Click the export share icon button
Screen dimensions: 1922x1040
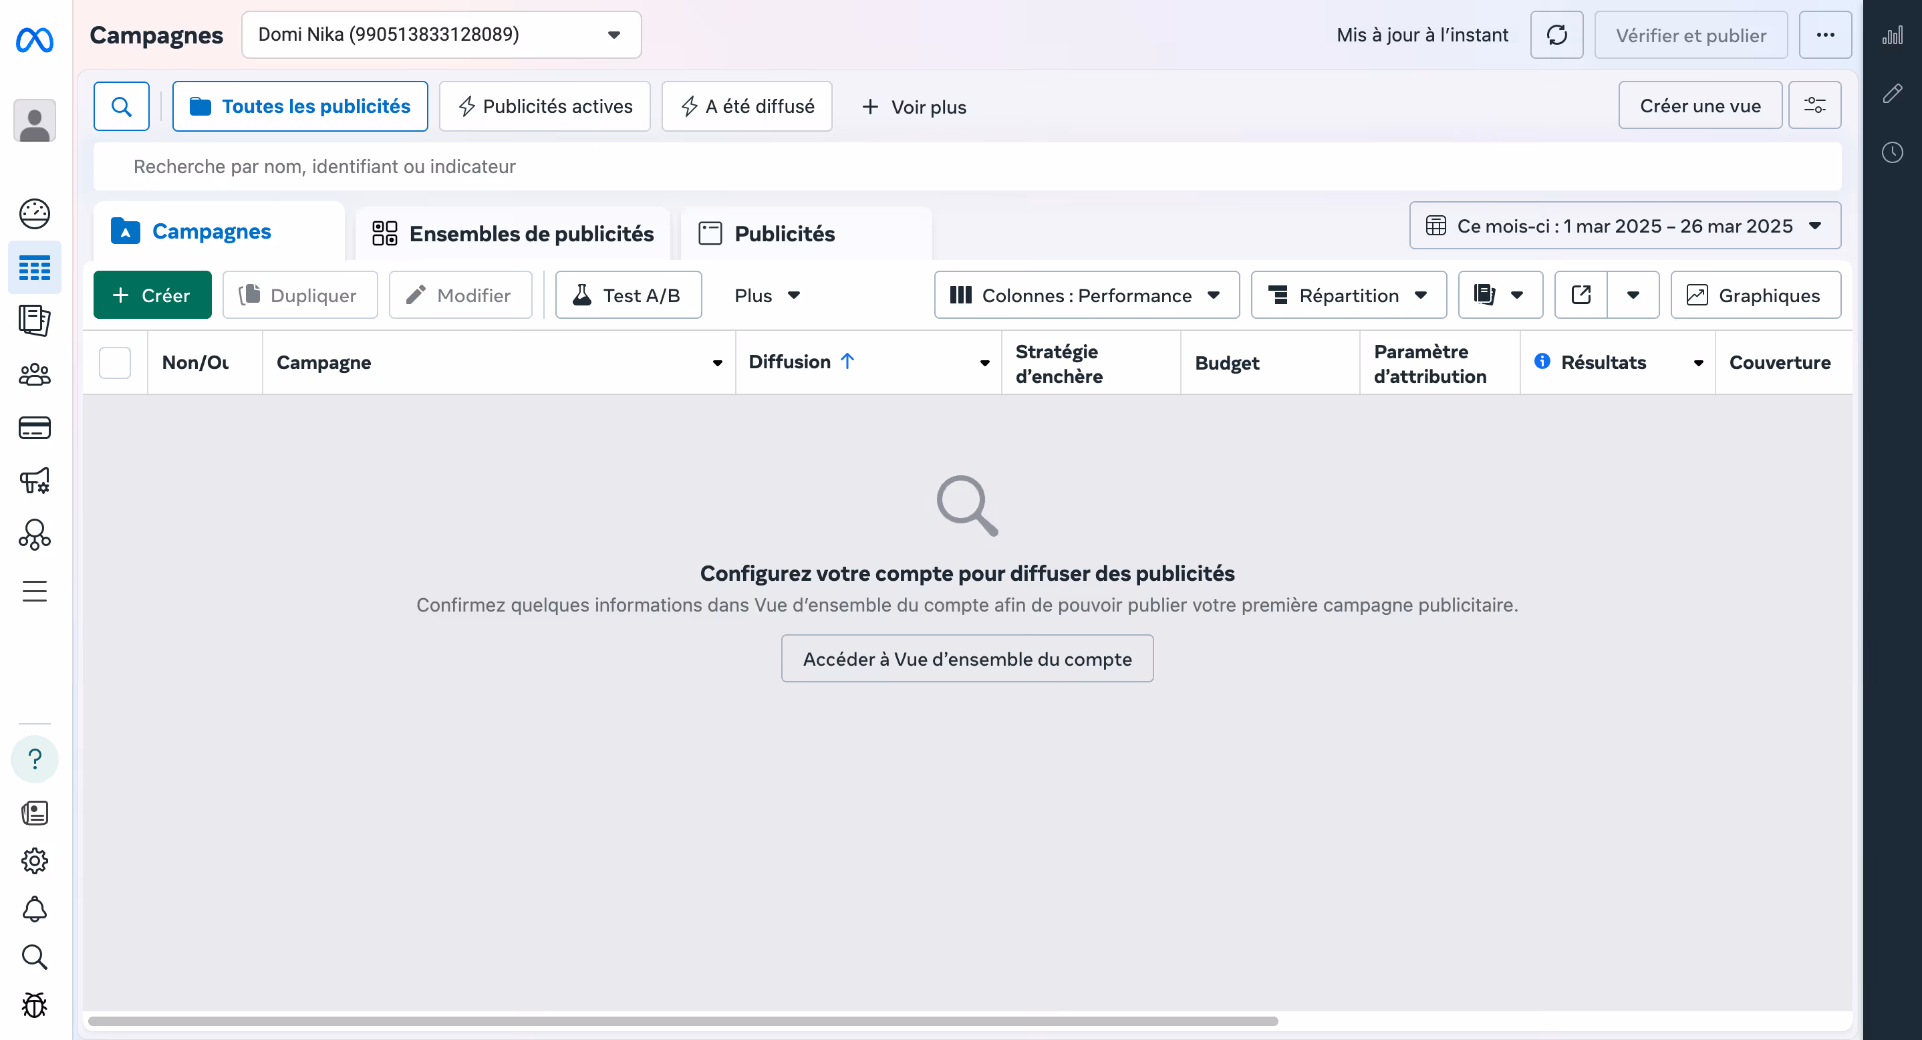pyautogui.click(x=1581, y=295)
